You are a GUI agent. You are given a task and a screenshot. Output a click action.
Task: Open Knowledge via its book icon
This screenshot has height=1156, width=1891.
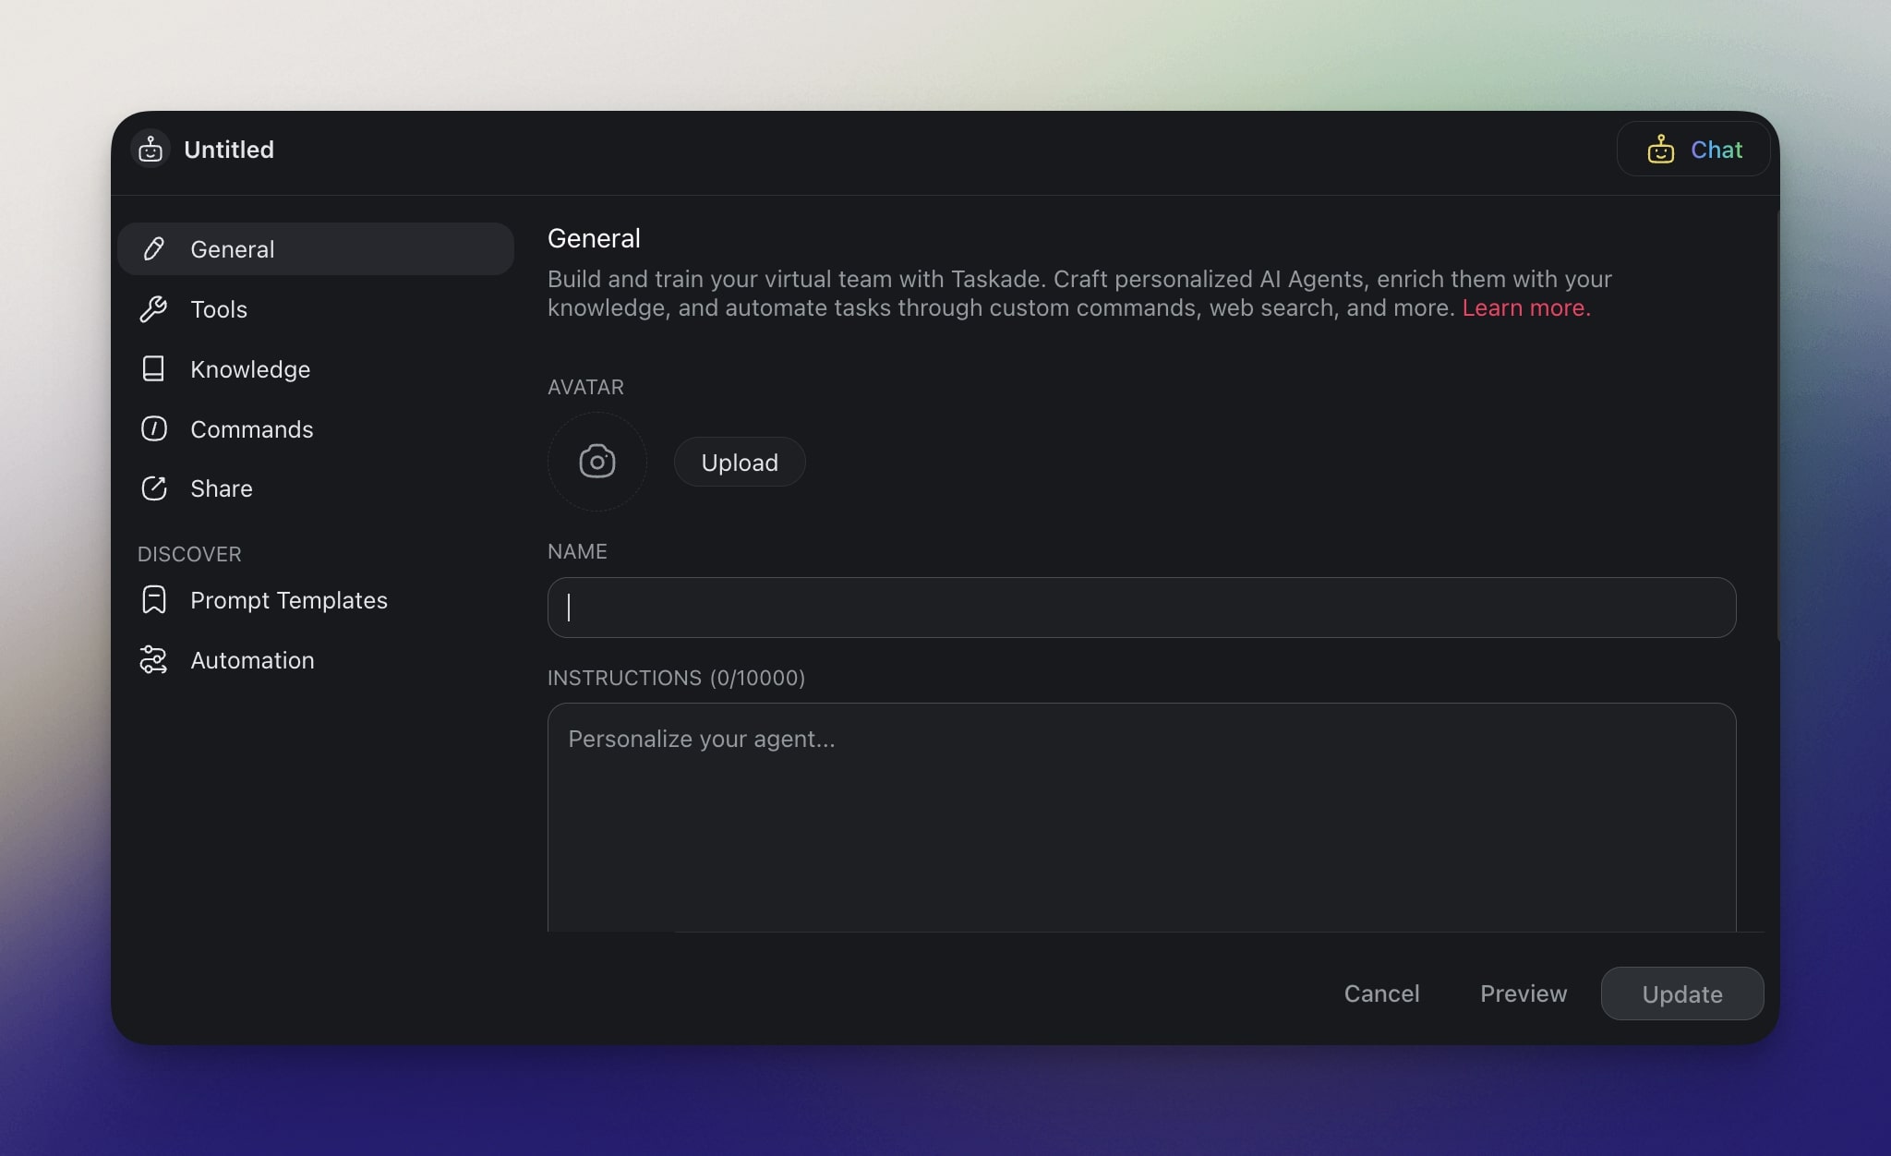[154, 368]
